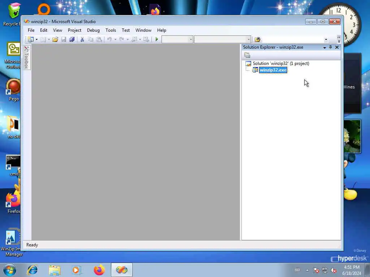The image size is (370, 277).
Task: Open the File menu
Action: pyautogui.click(x=31, y=30)
